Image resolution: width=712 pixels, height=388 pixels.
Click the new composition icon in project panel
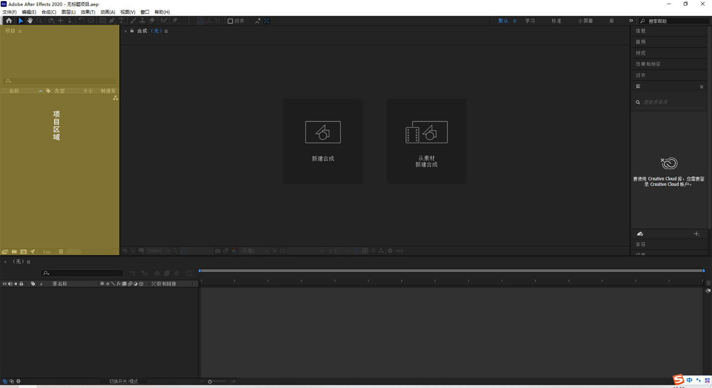(23, 251)
